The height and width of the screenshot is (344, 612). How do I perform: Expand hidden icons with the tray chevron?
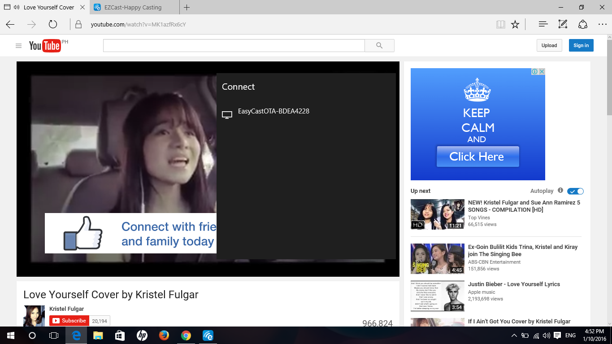click(514, 335)
